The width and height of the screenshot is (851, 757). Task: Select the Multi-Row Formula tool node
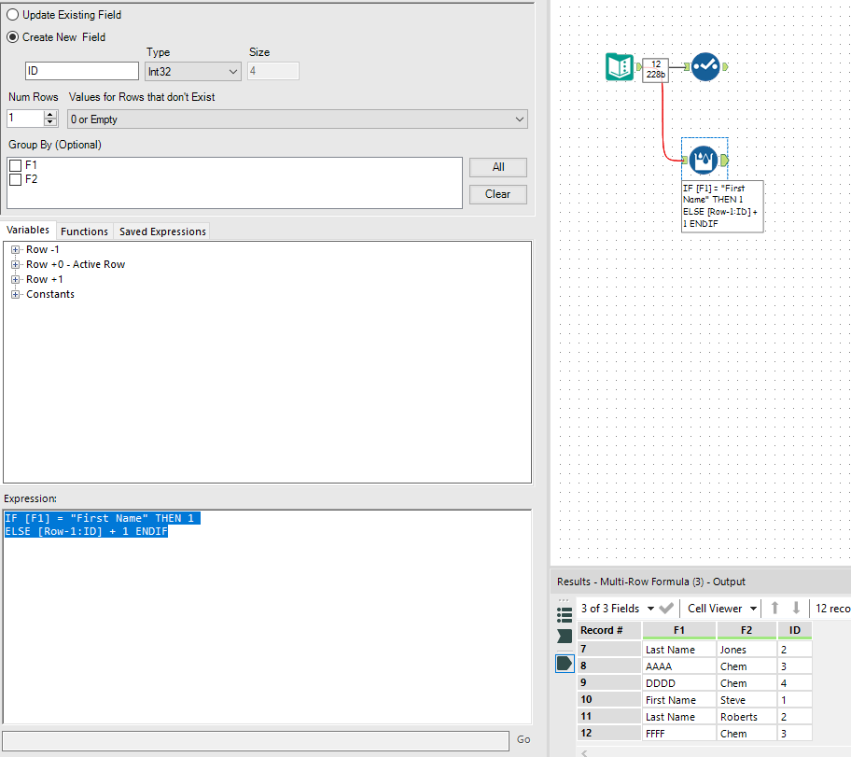tap(703, 160)
